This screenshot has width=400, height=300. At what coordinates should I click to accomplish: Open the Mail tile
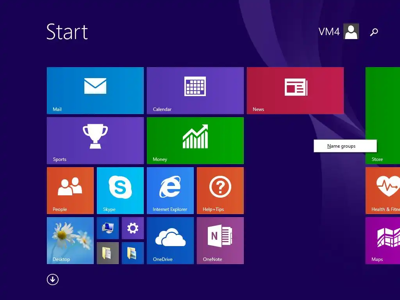(x=95, y=91)
